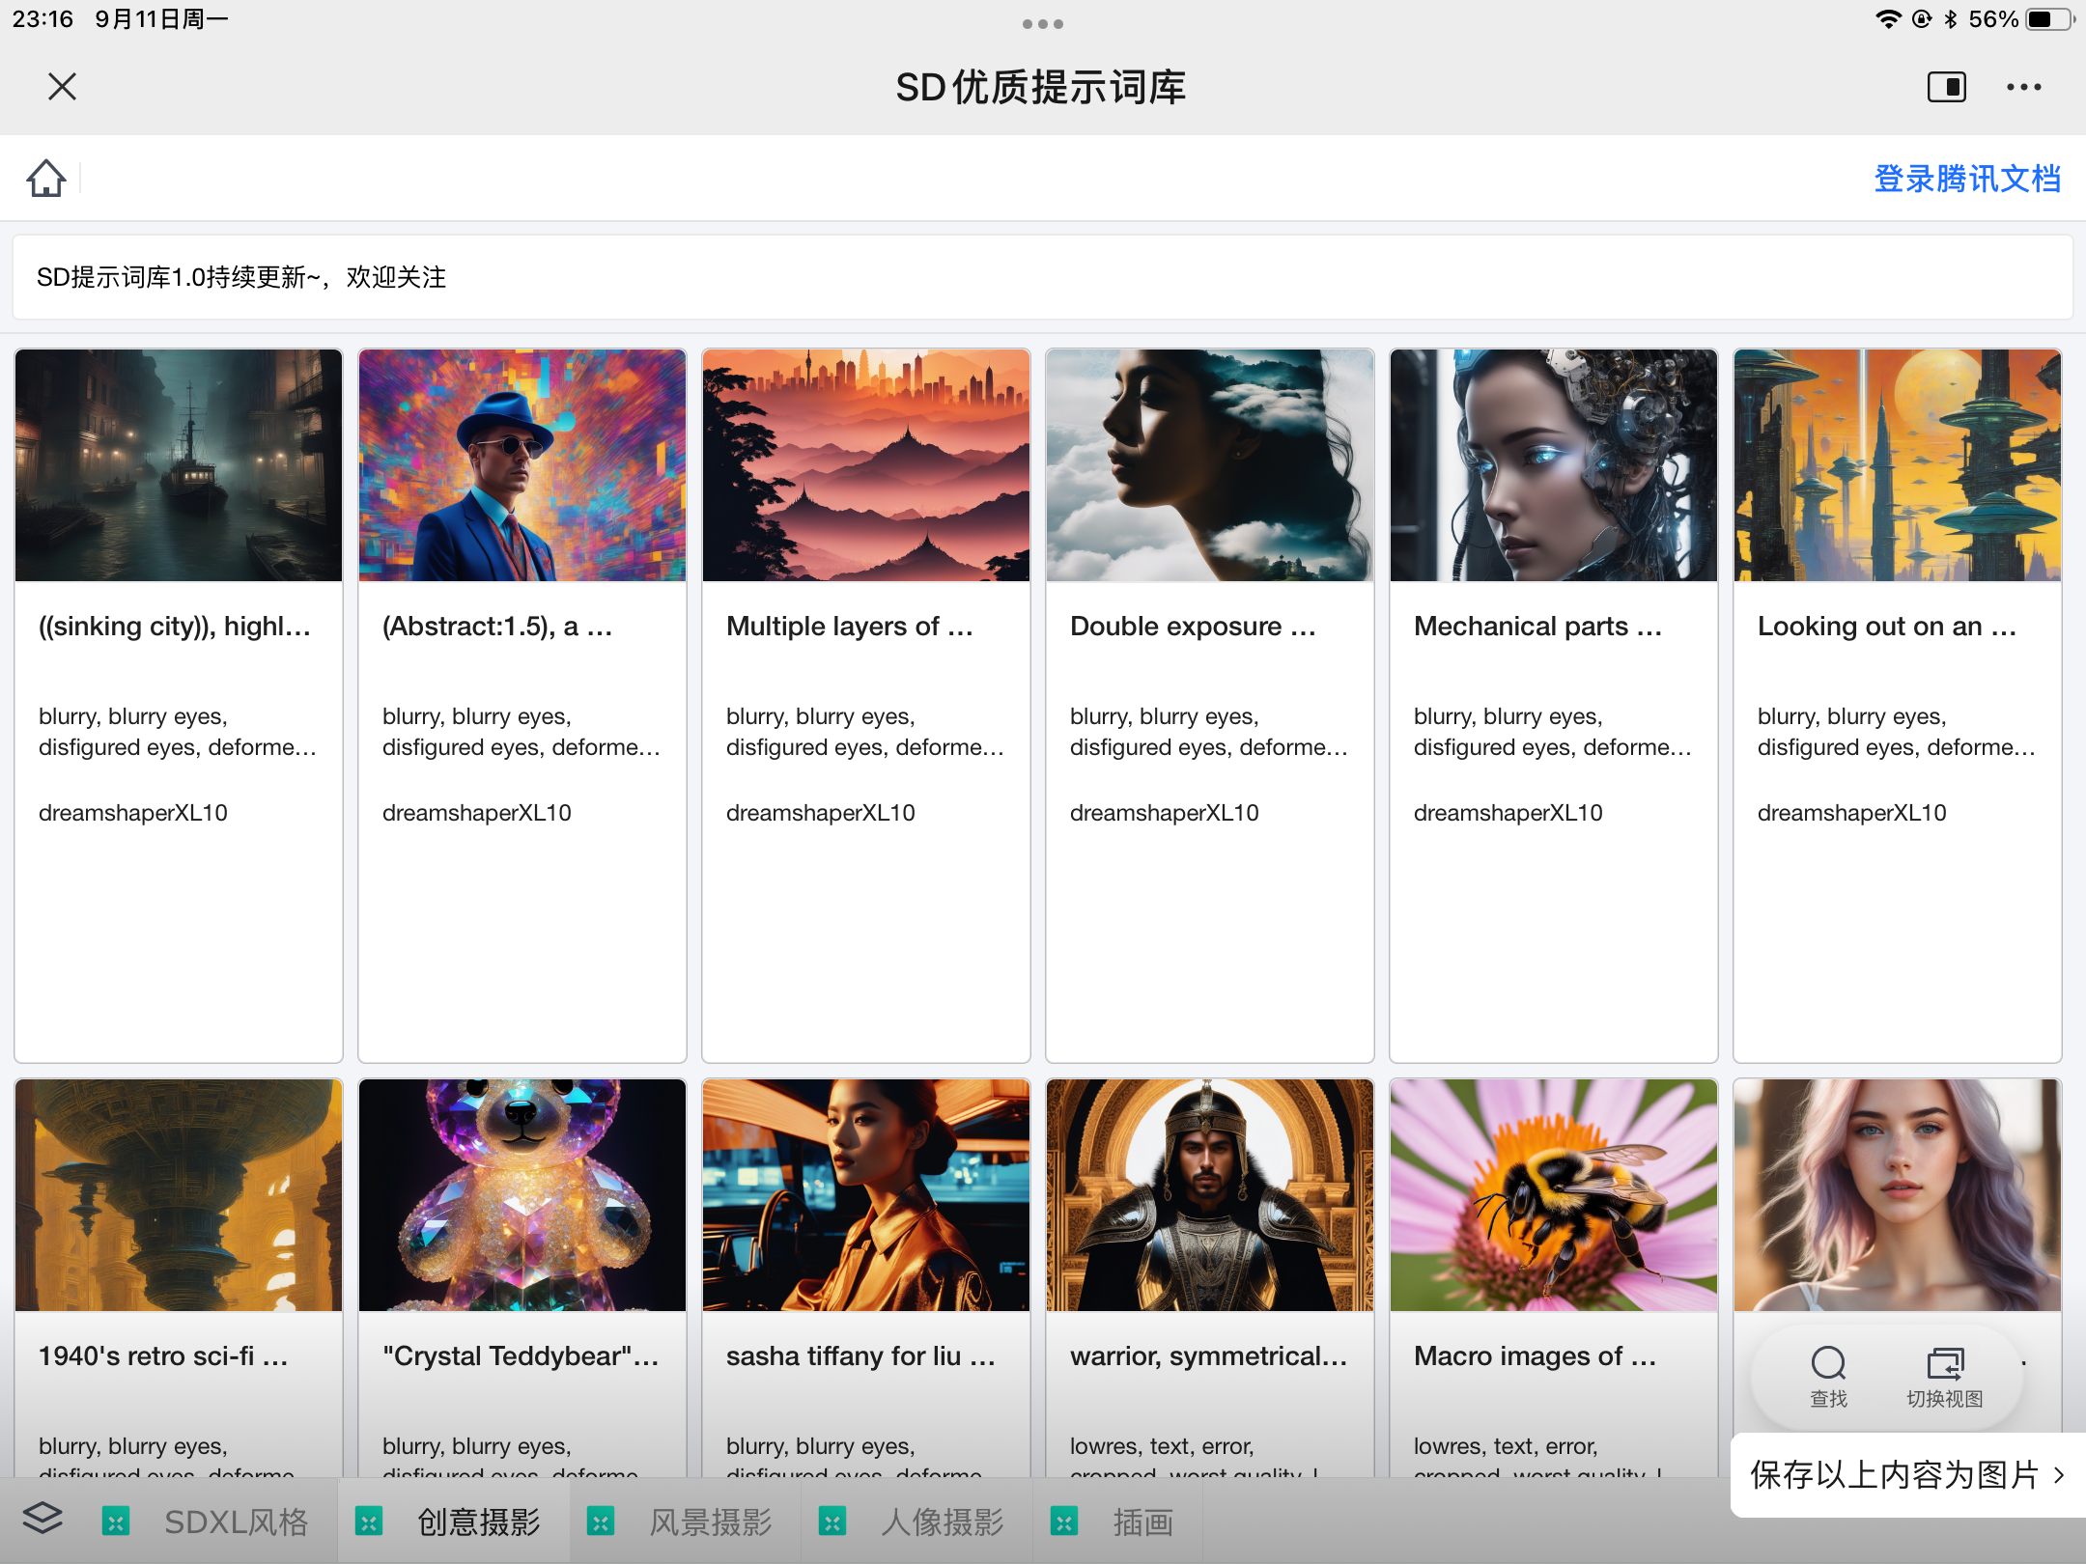Open the three-dot more menu
The image size is (2086, 1564).
tap(2023, 87)
